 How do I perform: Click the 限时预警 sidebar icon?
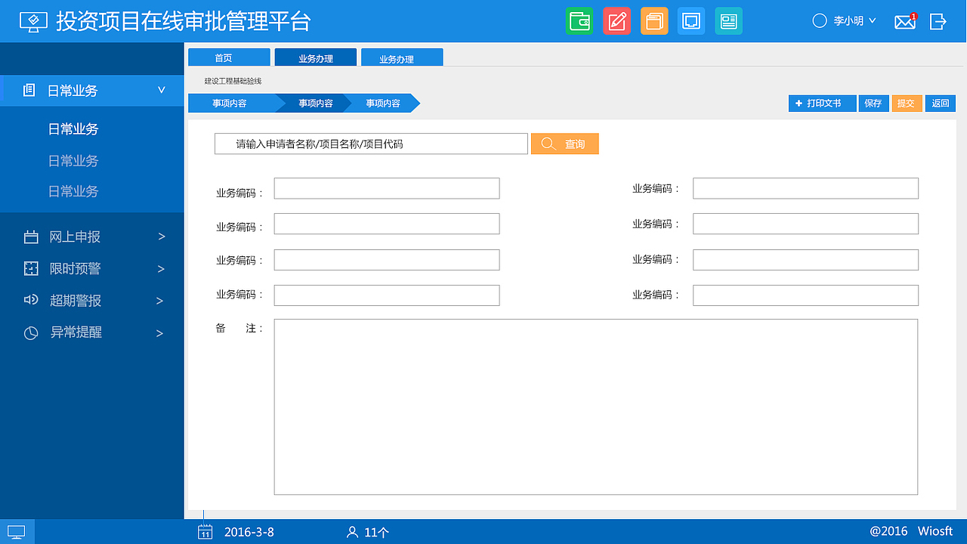tap(31, 269)
